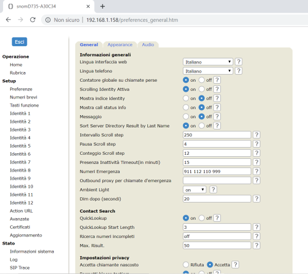Switch to the Appearance tab
This screenshot has width=308, height=274.
click(x=120, y=45)
